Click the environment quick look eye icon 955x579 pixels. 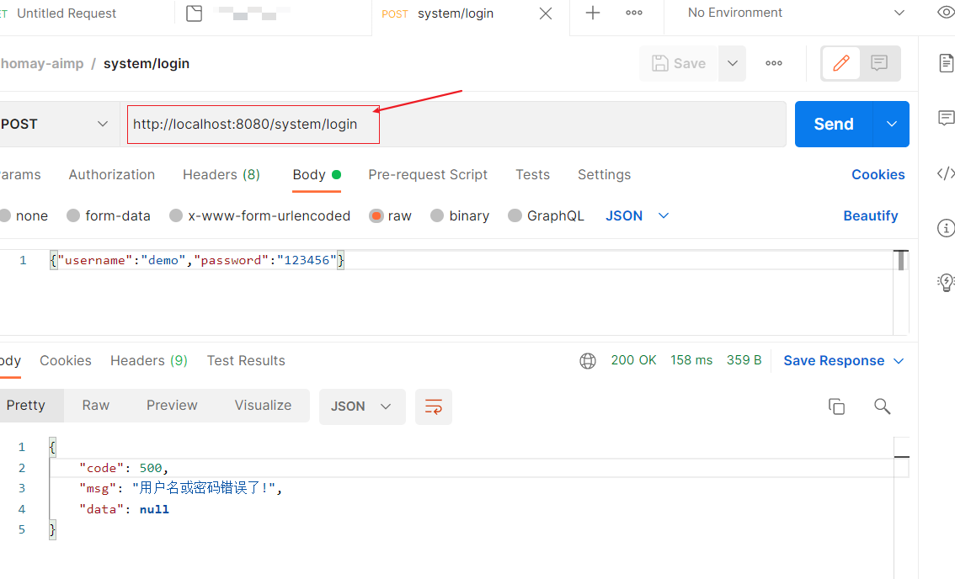946,13
